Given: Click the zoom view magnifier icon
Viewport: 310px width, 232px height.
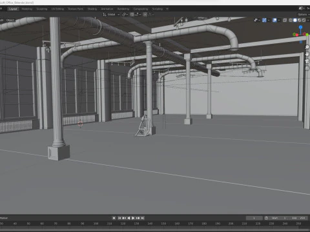Looking at the screenshot, I should (307, 47).
